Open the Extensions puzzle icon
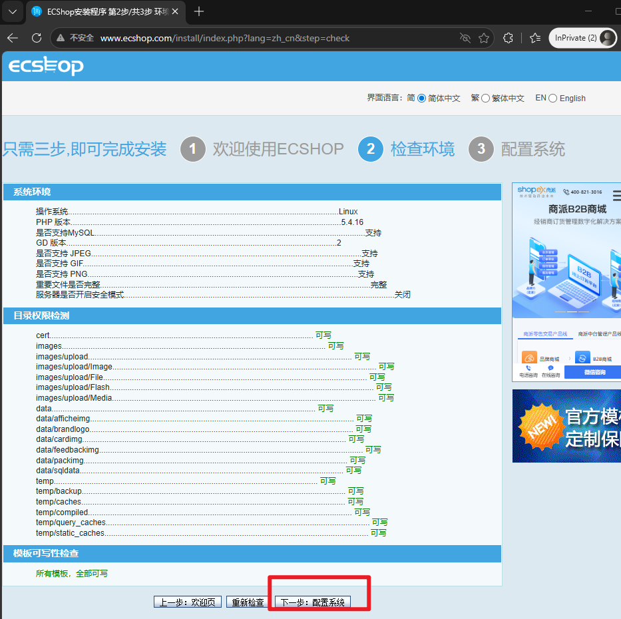Image resolution: width=621 pixels, height=619 pixels. tap(508, 38)
